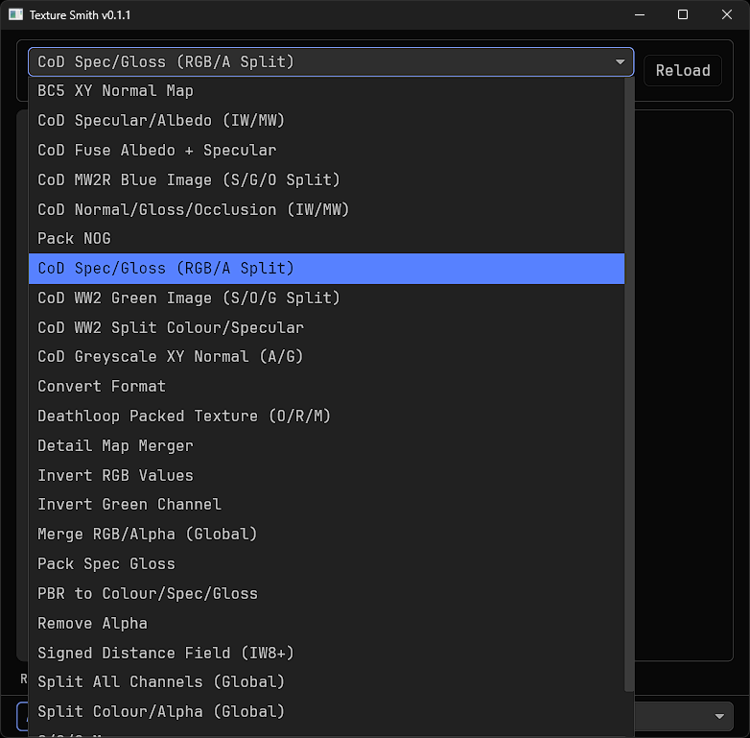
Task: Select Pack Spec Gloss entry
Action: (x=327, y=564)
